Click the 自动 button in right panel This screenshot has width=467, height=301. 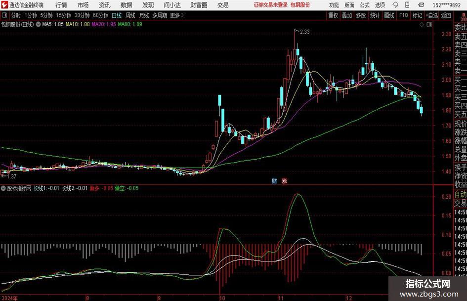461,195
